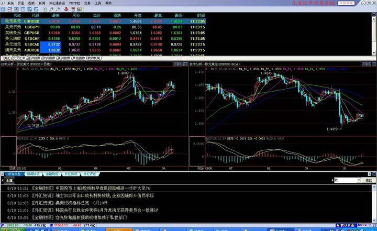Click the left arrow beside news tabs
This screenshot has width=377, height=231.
click(3, 174)
